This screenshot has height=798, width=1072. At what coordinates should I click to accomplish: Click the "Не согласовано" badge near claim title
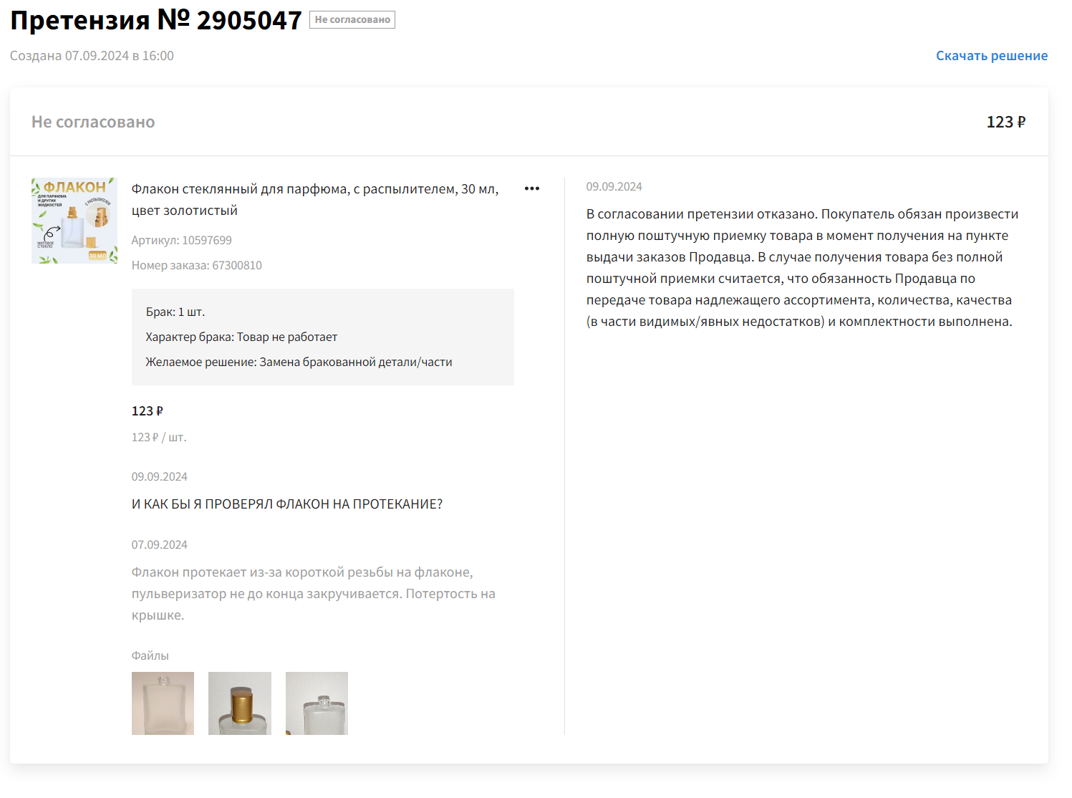(352, 20)
